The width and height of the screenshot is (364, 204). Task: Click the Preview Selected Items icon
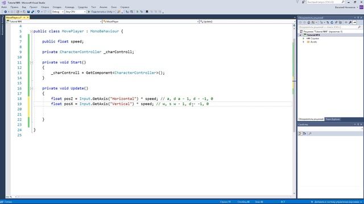(354, 23)
